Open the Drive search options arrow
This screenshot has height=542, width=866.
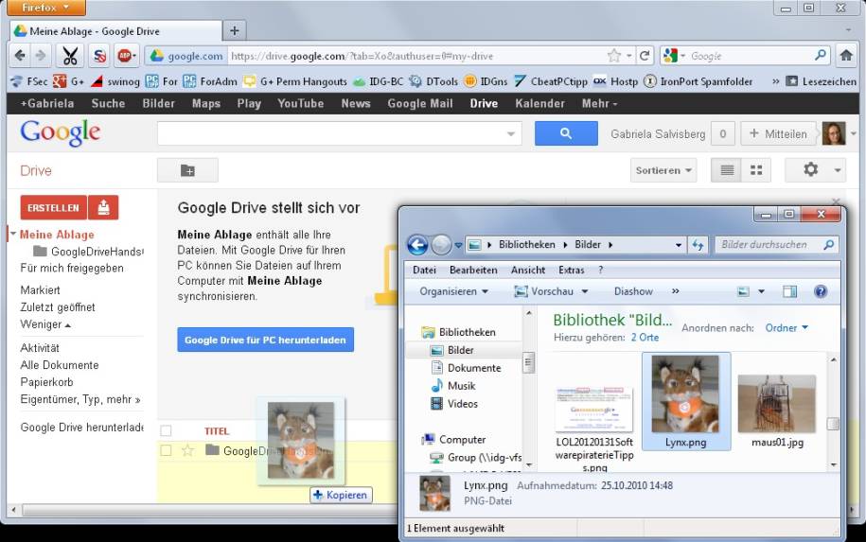coord(511,133)
